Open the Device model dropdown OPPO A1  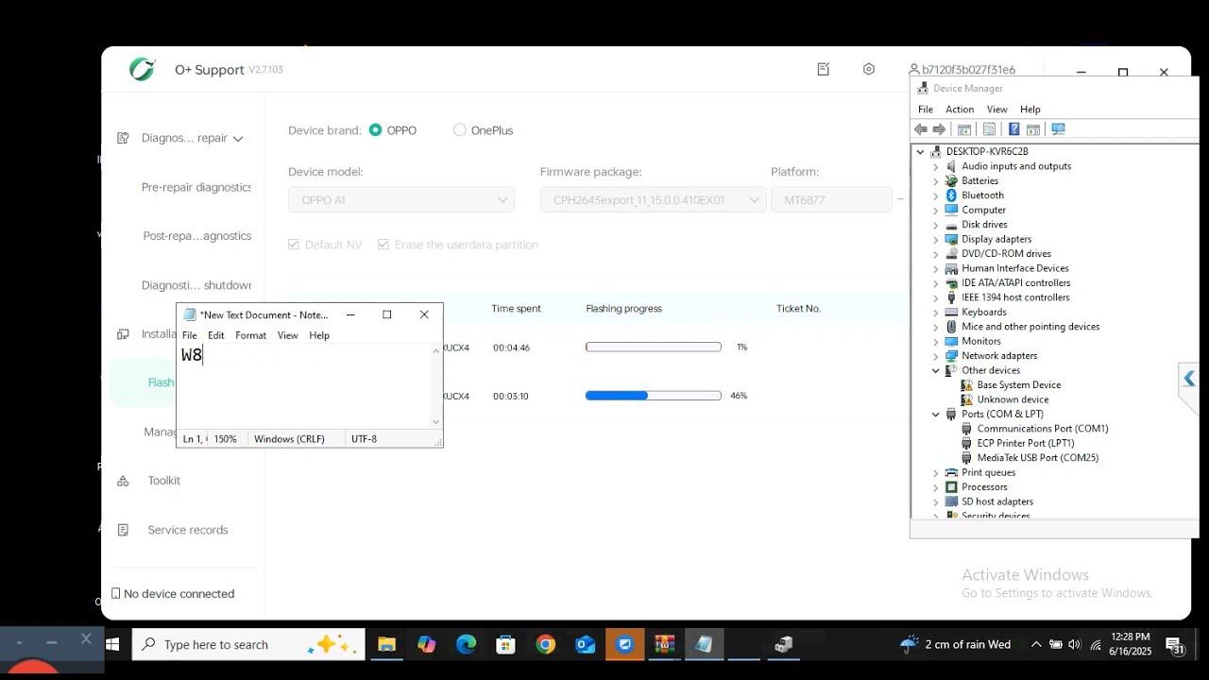point(401,200)
